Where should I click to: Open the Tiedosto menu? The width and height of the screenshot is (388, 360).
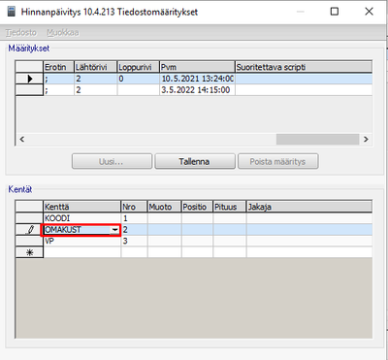coord(21,33)
